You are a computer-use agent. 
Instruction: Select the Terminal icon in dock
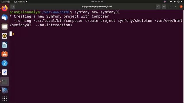(5, 81)
